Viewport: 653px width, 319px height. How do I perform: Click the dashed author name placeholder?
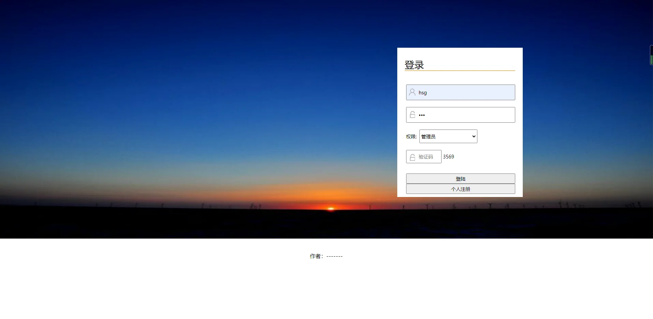click(x=335, y=256)
